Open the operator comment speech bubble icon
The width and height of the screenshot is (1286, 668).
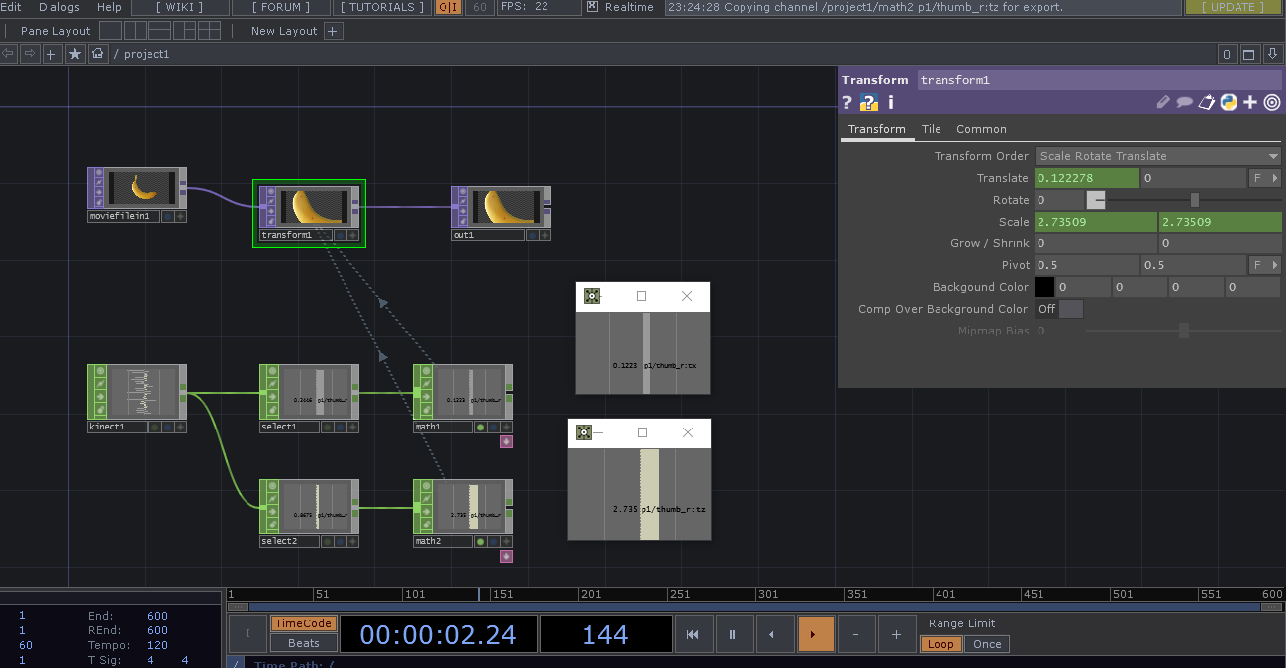1184,102
